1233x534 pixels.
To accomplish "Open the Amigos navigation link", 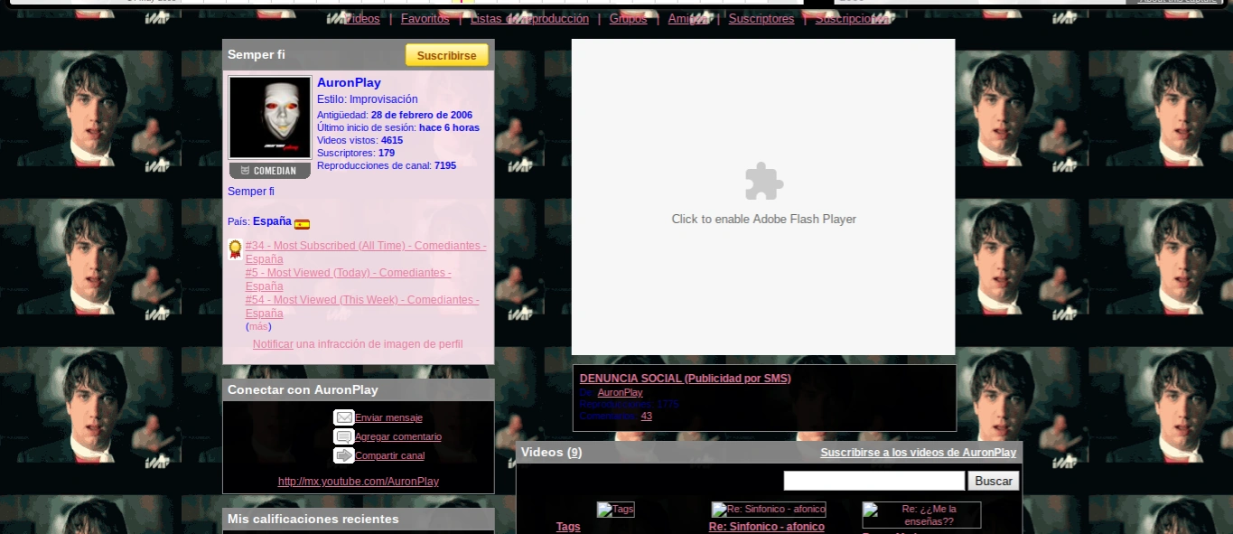I will coord(688,19).
